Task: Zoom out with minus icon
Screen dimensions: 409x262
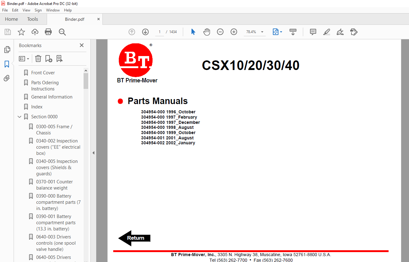Action: (220, 32)
